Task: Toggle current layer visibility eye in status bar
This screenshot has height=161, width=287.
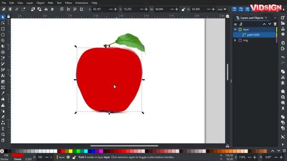Action: click(68, 157)
